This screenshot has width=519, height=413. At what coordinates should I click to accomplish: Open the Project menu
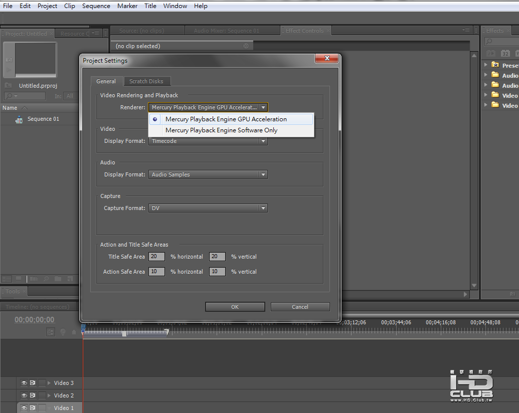point(47,6)
